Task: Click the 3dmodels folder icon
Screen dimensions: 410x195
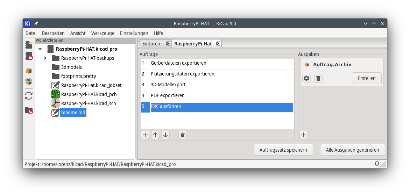Action: pyautogui.click(x=55, y=67)
